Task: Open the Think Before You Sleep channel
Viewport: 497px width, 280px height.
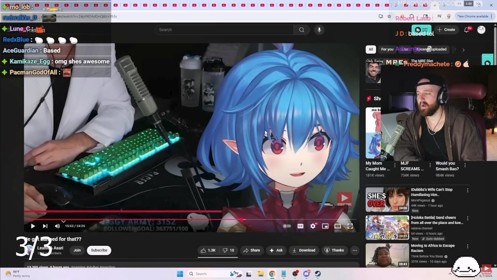Action: click(x=427, y=257)
